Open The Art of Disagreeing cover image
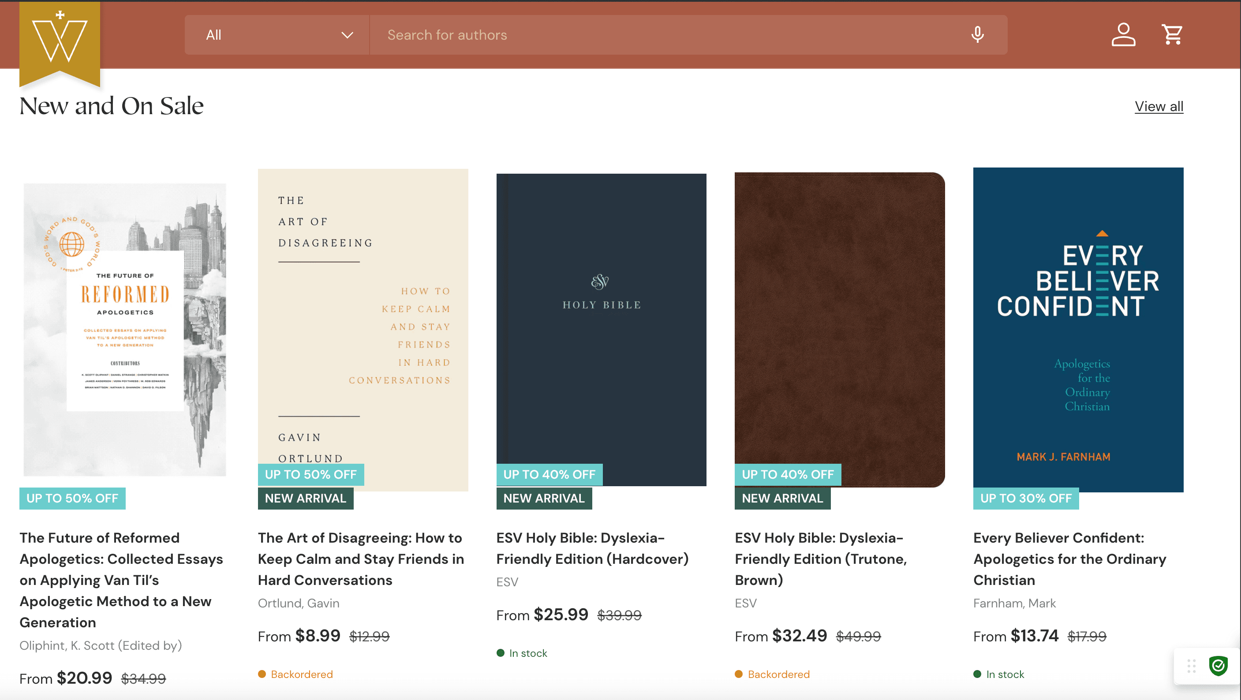Image resolution: width=1241 pixels, height=700 pixels. 363,330
